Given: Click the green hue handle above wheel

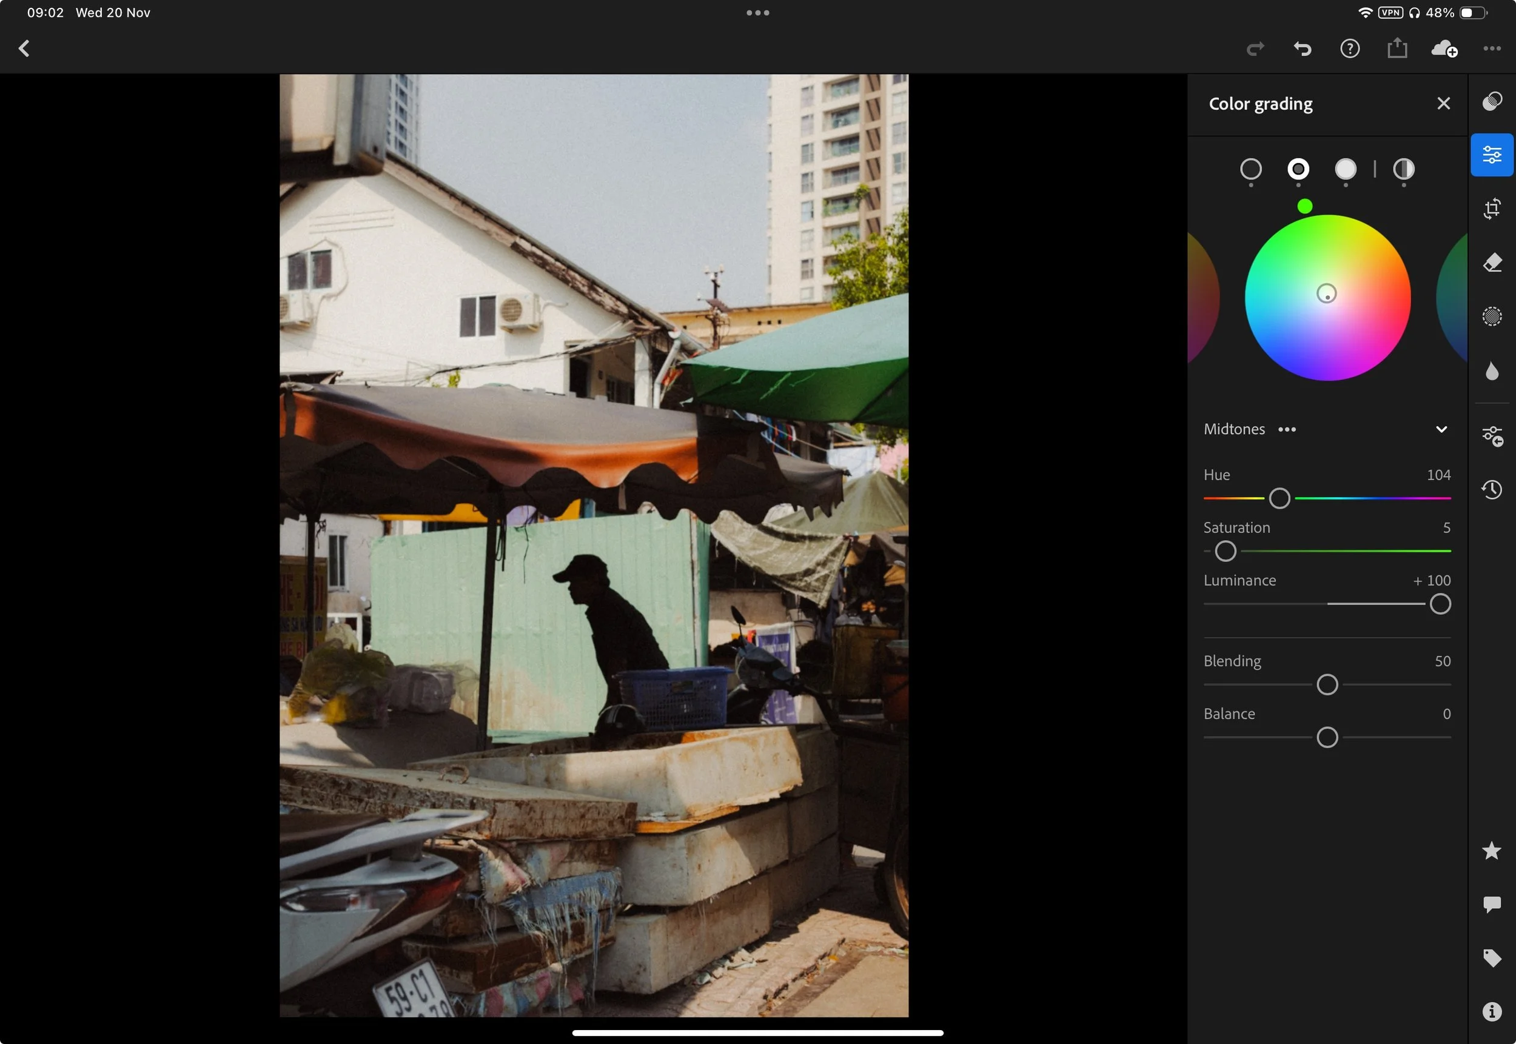Looking at the screenshot, I should pos(1304,207).
